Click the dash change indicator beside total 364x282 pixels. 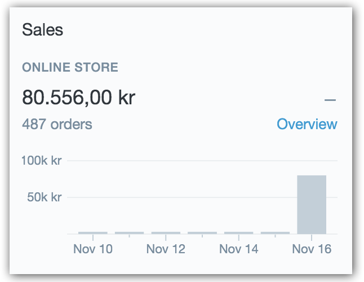pyautogui.click(x=330, y=100)
